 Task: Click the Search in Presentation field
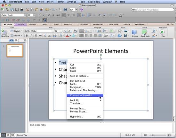point(155,10)
